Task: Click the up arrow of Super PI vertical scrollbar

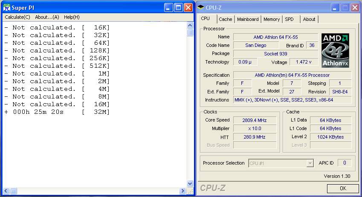Action: pos(190,26)
